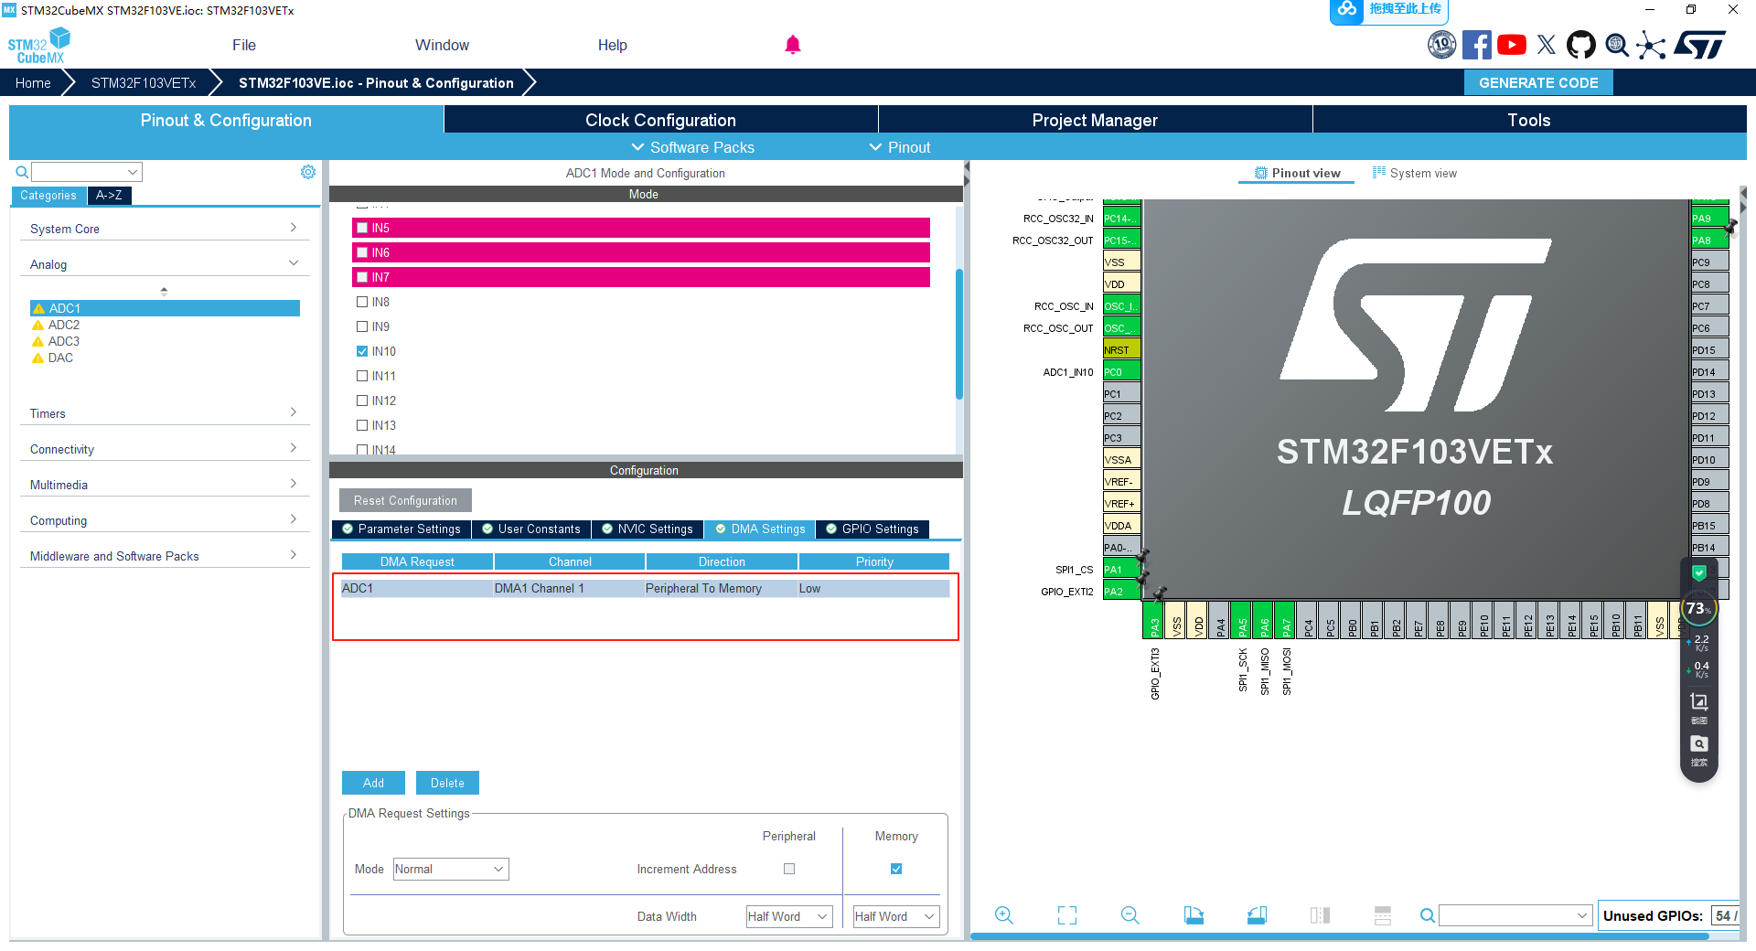
Task: Open the NVIC Settings tab
Action: tap(648, 529)
